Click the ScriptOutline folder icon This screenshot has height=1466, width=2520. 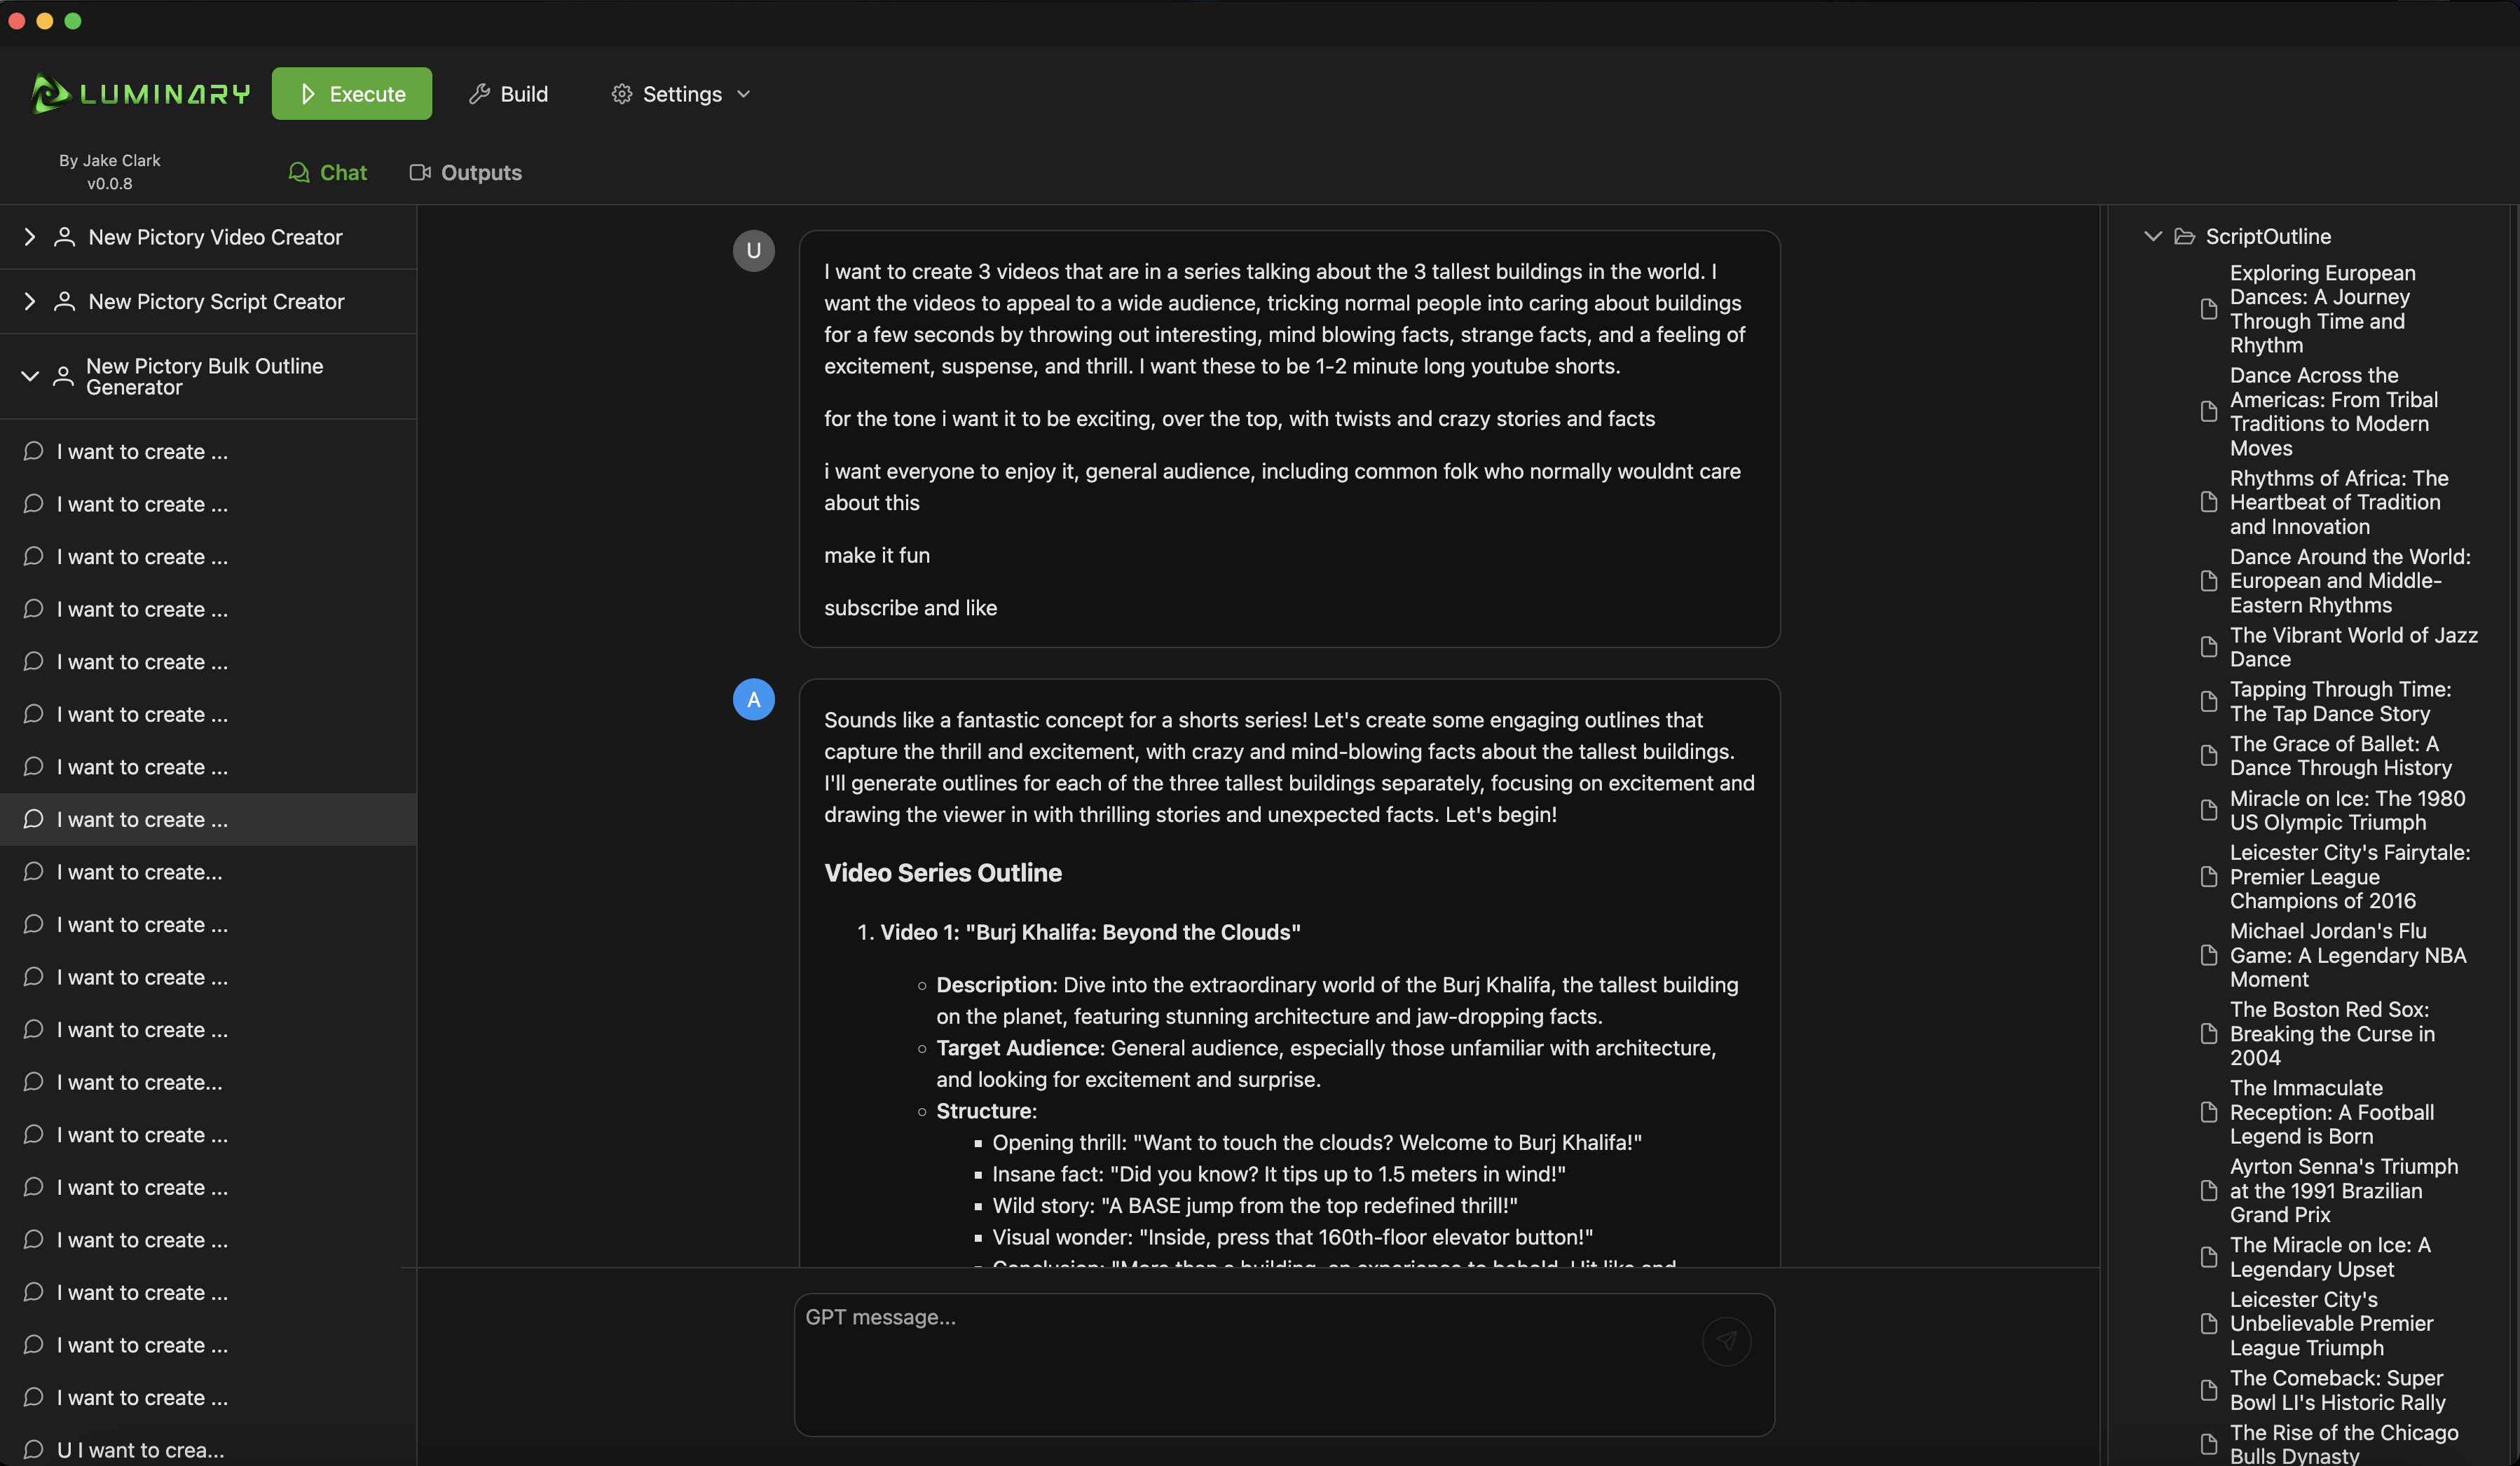[x=2185, y=237]
